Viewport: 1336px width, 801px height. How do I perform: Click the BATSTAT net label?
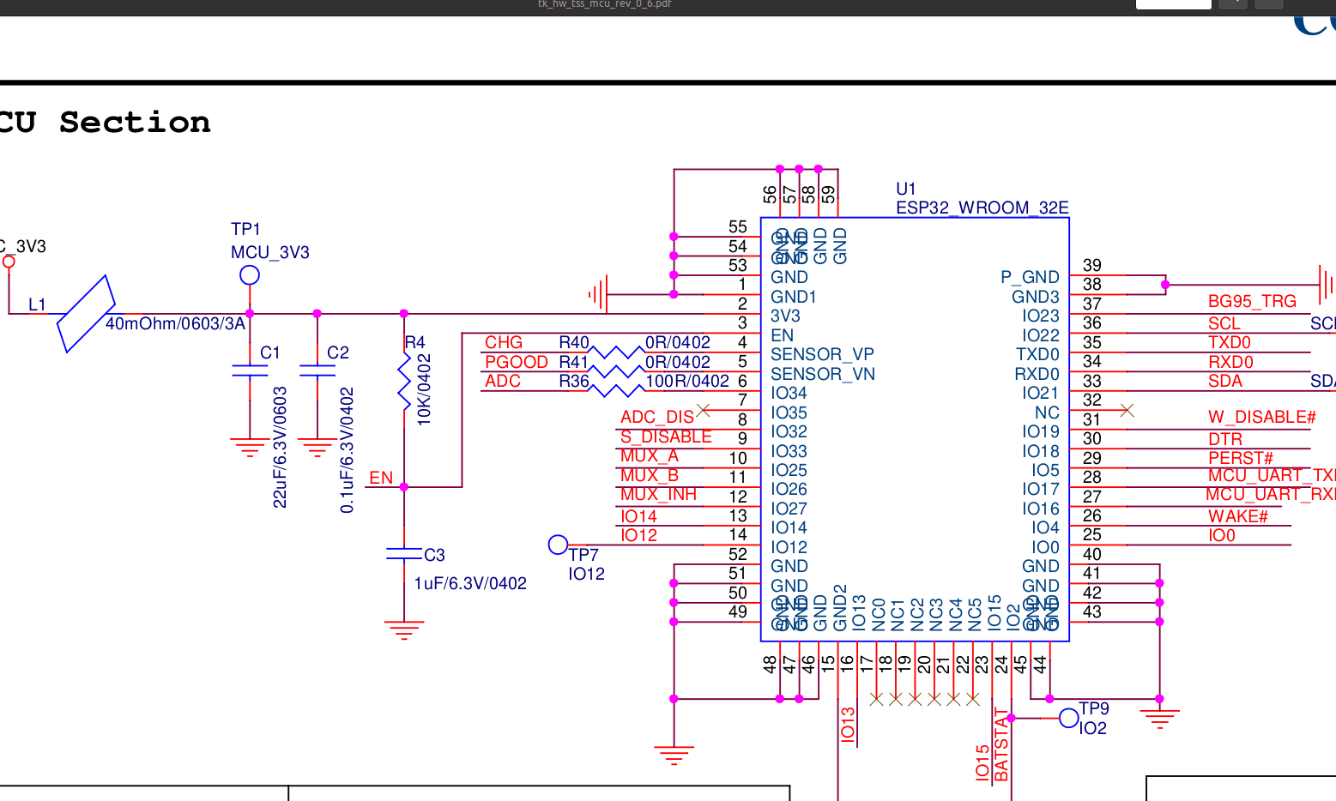1000,744
